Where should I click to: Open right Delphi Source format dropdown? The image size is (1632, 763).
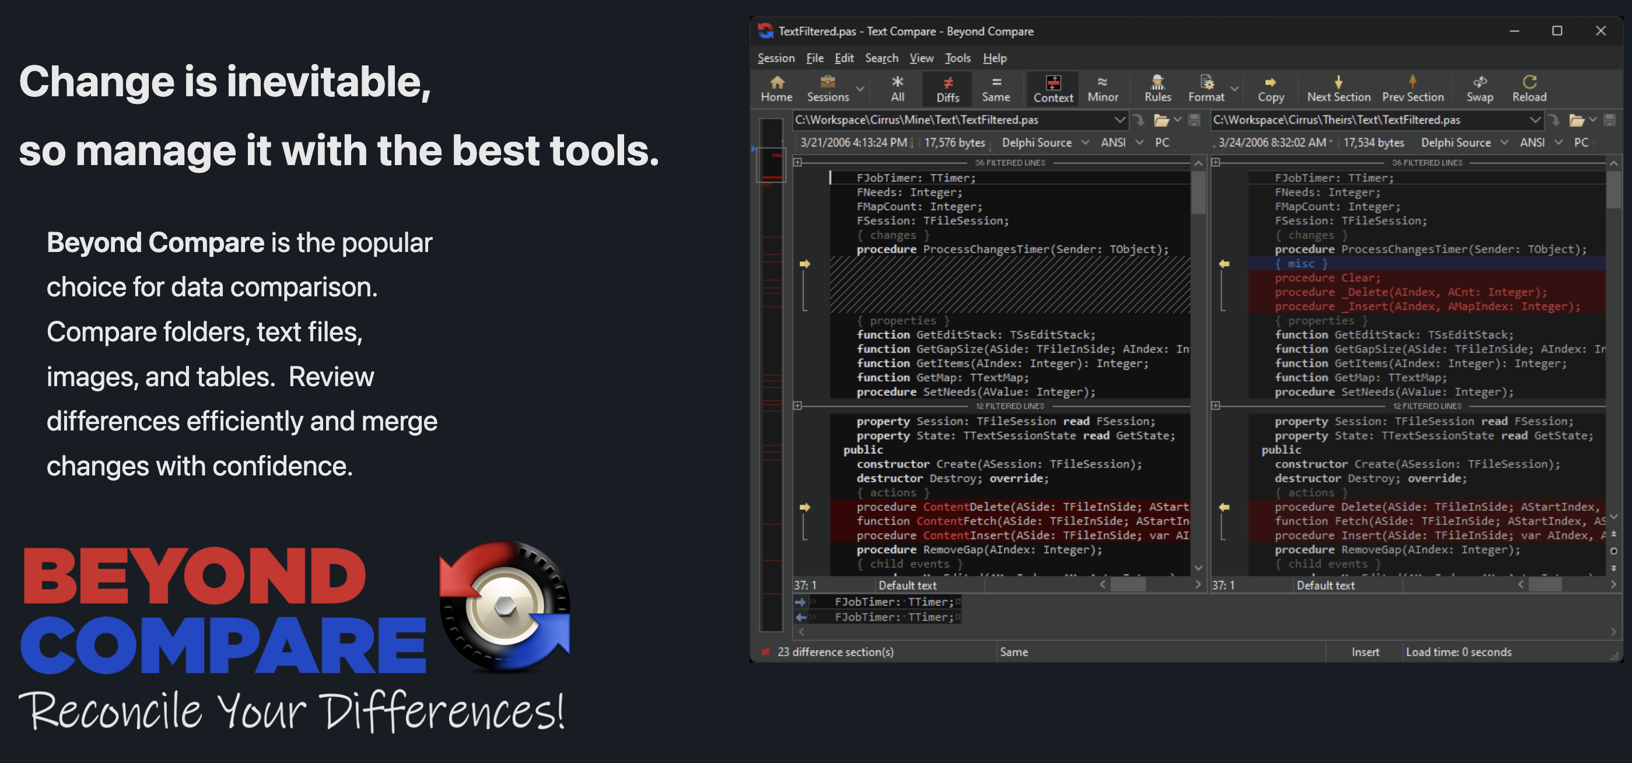(1463, 142)
